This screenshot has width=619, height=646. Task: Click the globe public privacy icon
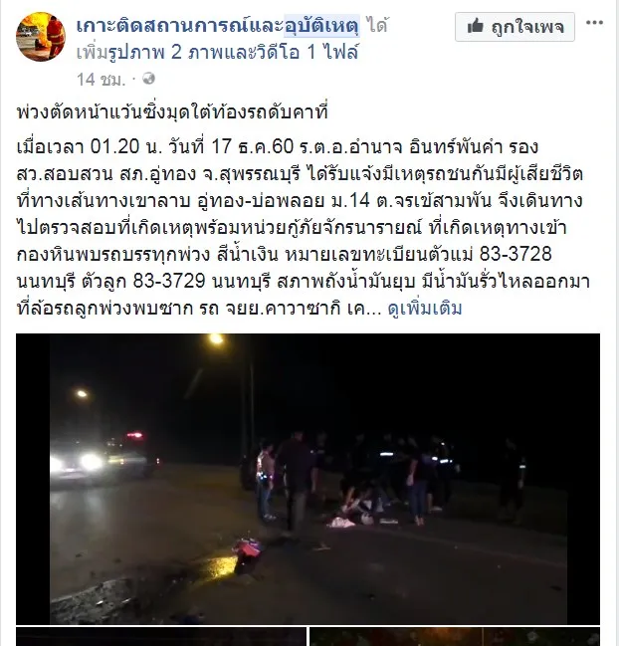(x=148, y=79)
